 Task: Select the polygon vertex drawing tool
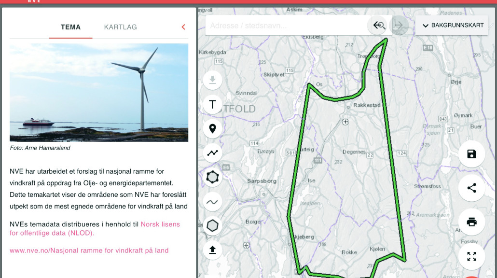tap(212, 177)
